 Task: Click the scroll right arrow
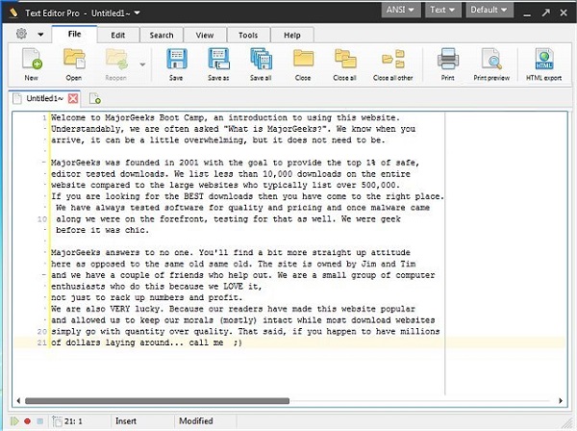coord(561,401)
